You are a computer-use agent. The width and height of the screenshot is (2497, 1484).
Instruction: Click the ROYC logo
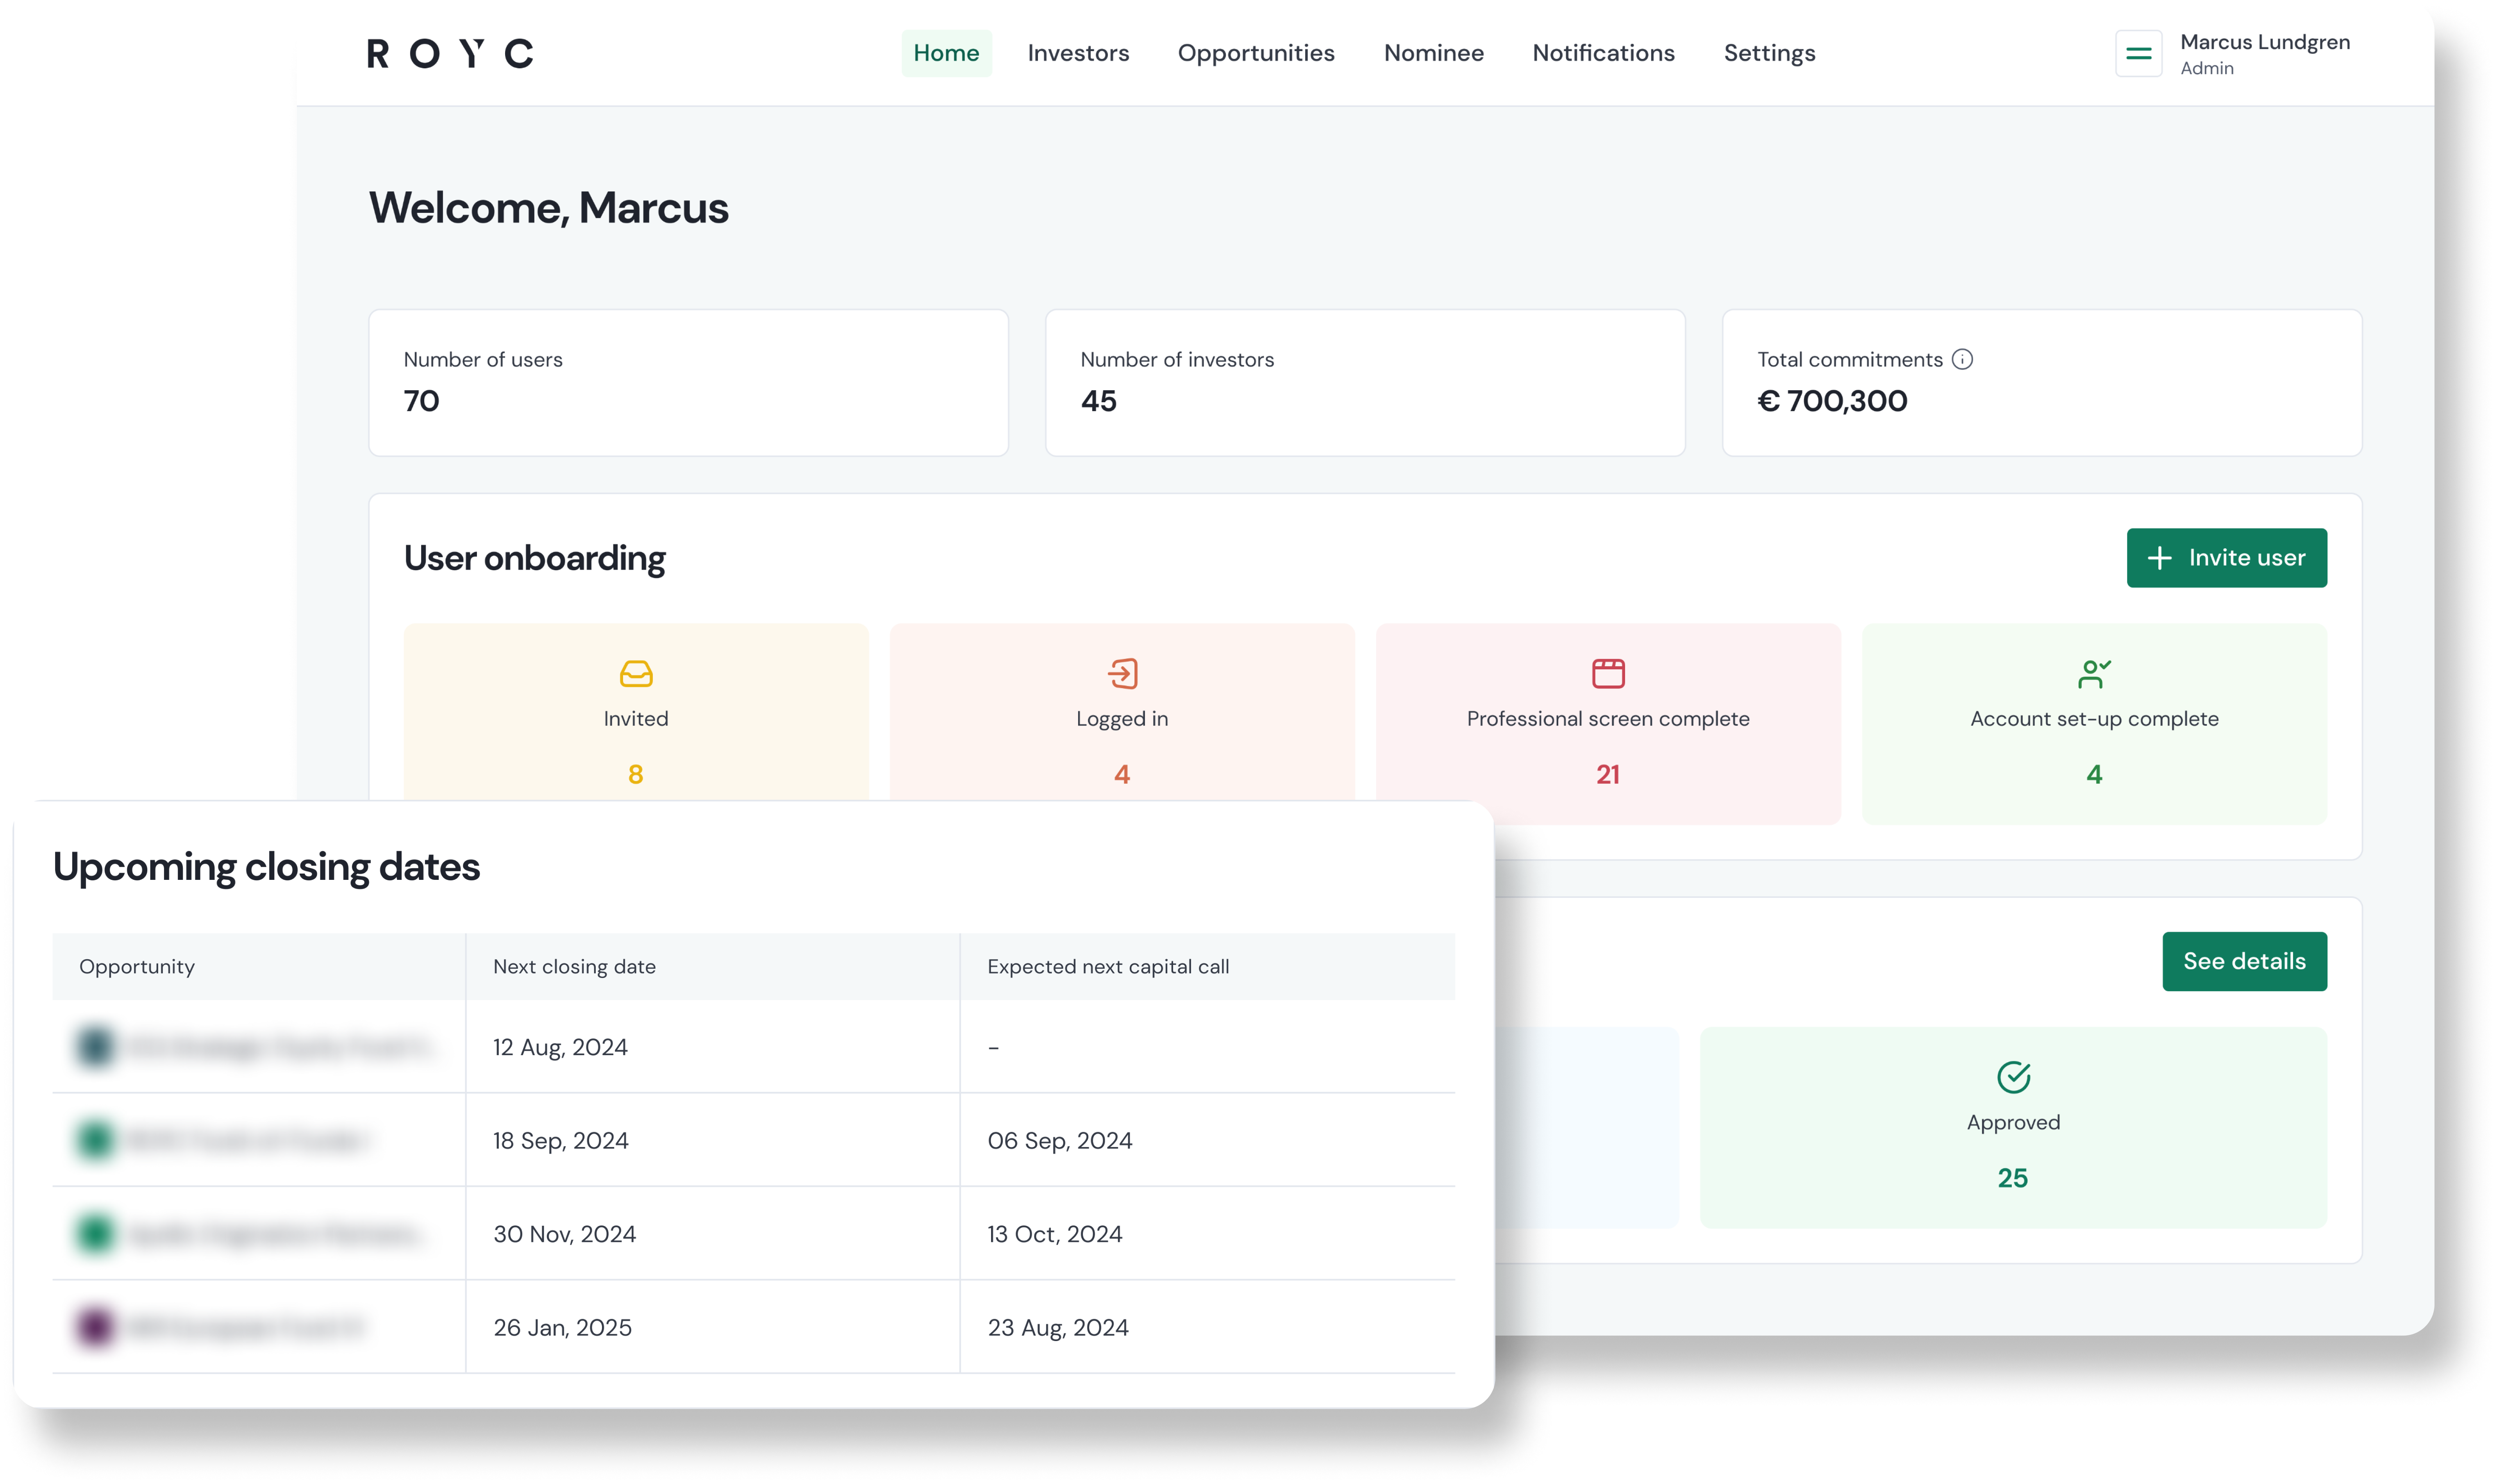450,53
